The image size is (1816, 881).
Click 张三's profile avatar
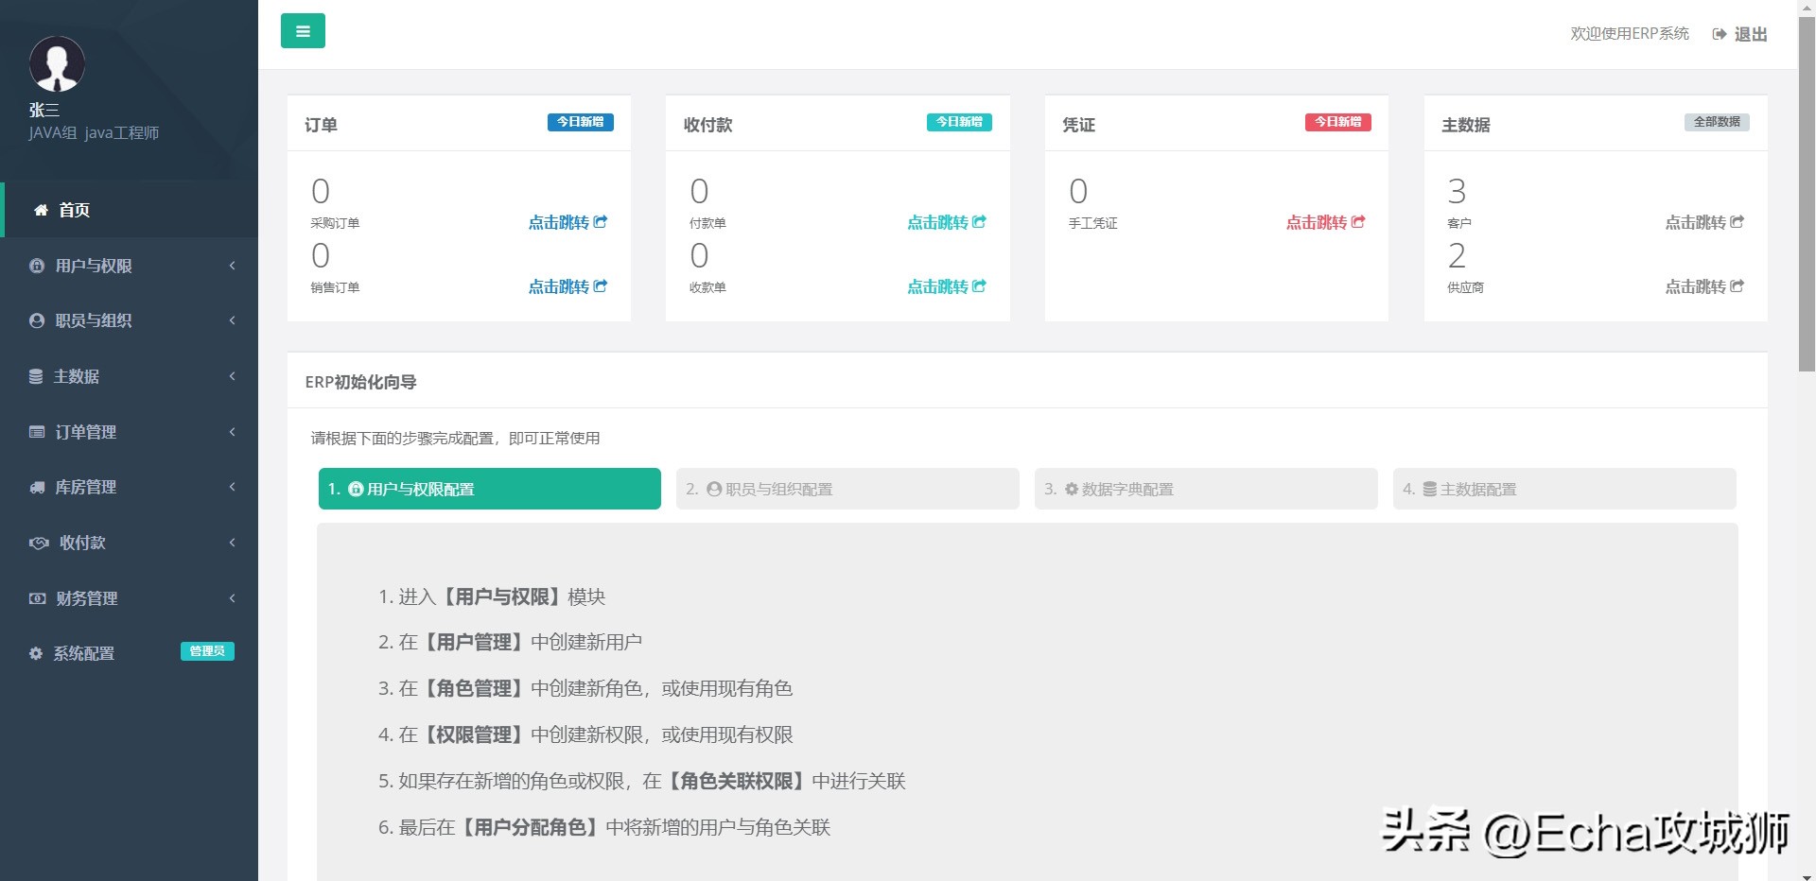click(57, 63)
